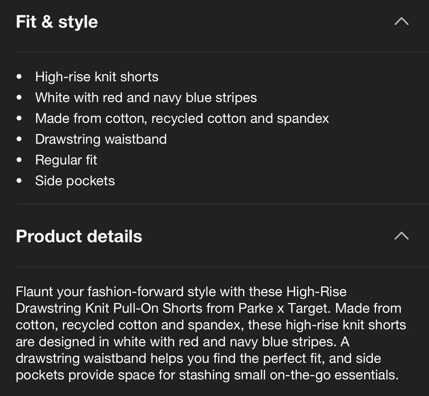
Task: Click the High-Rise text in description paragraph
Action: [317, 292]
